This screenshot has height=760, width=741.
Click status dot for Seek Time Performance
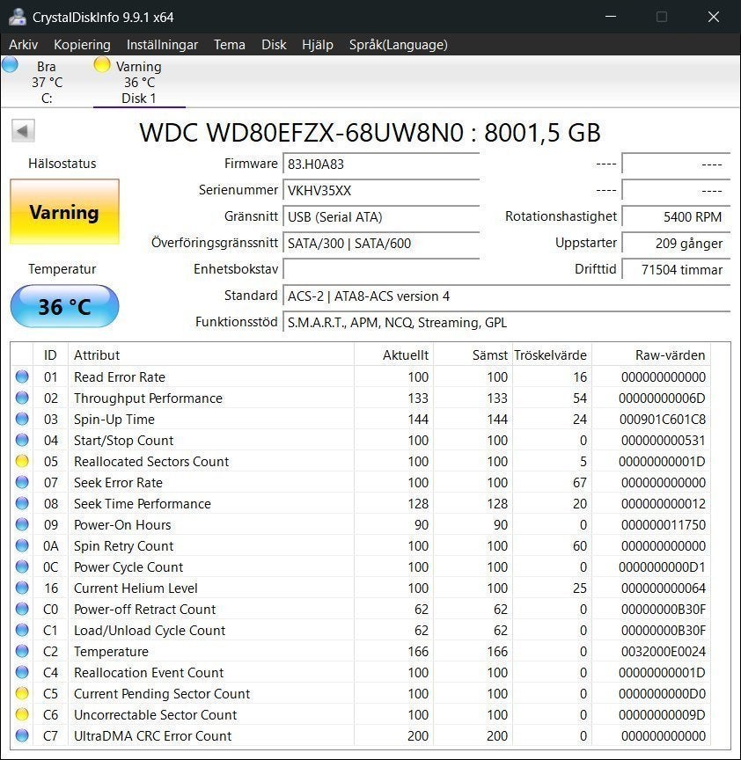coord(22,503)
